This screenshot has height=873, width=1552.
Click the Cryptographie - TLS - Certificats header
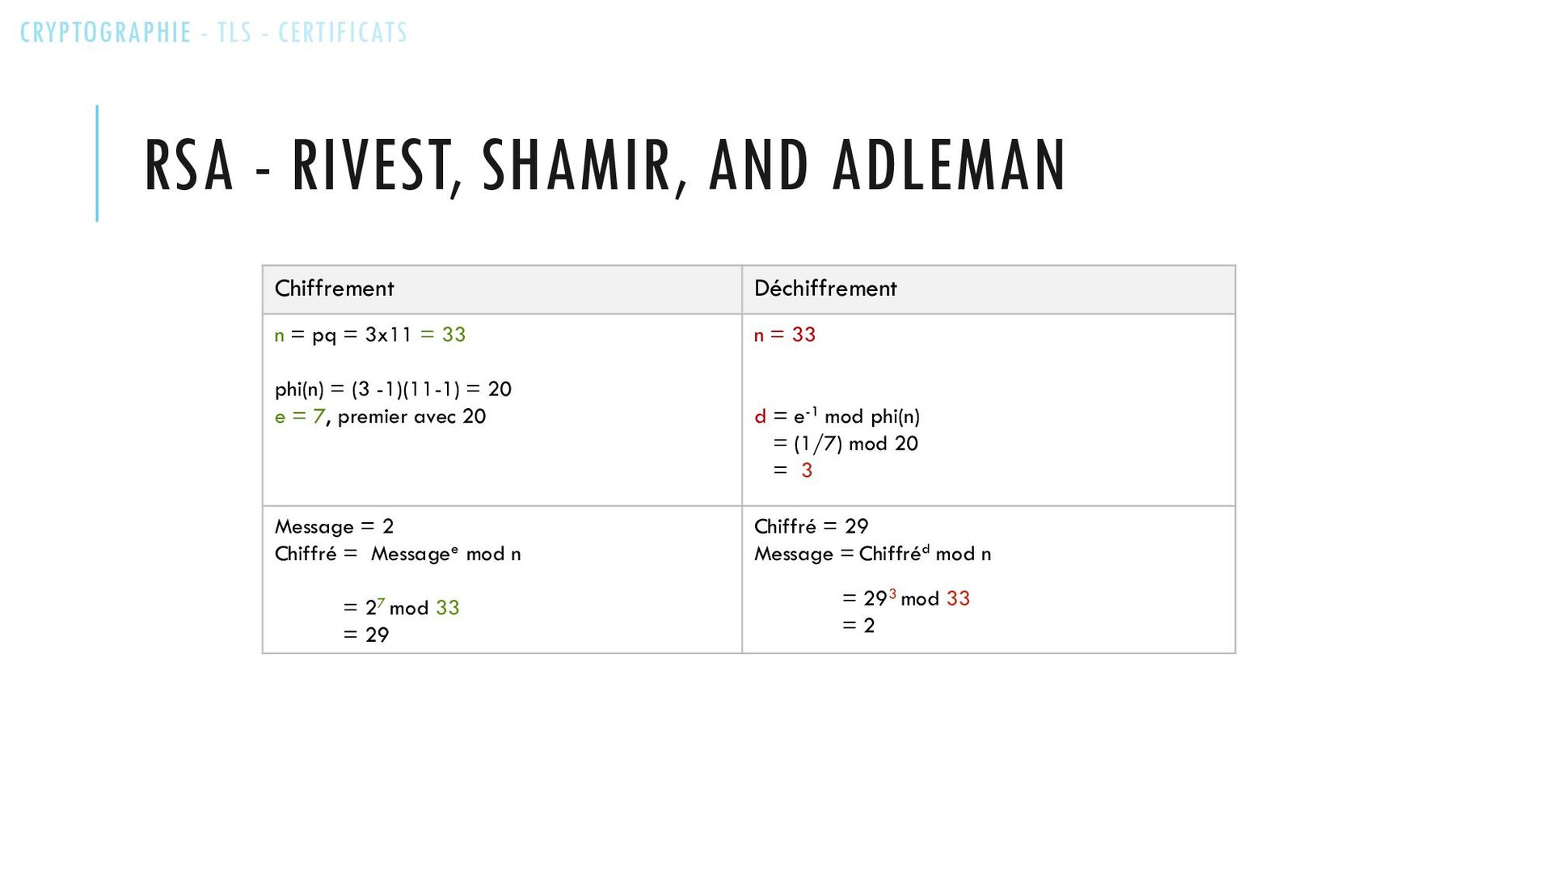pos(214,32)
